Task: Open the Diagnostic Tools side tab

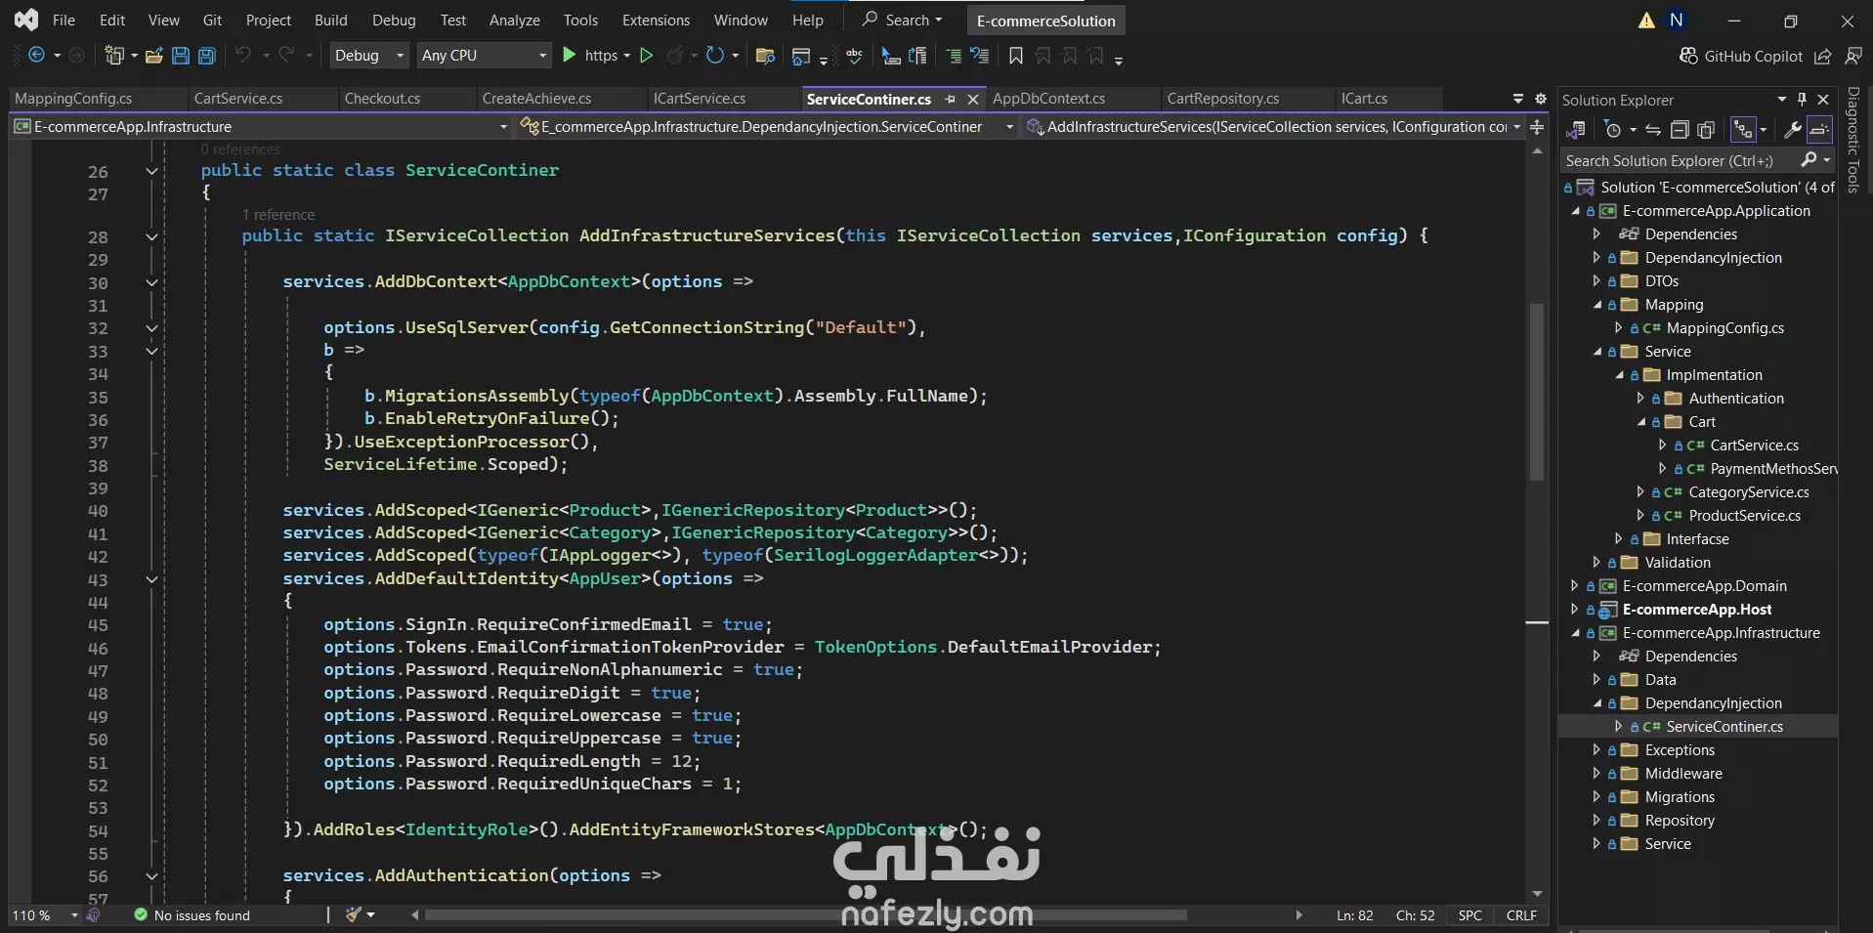Action: [1853, 140]
